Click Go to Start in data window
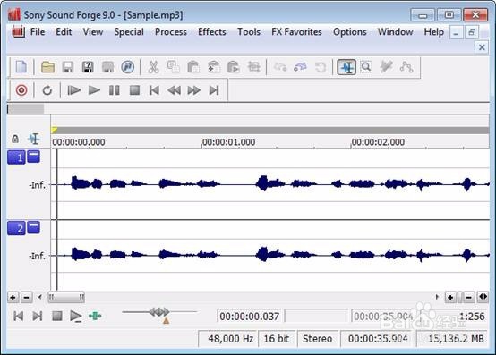Image resolution: width=496 pixels, height=355 pixels. point(18,316)
